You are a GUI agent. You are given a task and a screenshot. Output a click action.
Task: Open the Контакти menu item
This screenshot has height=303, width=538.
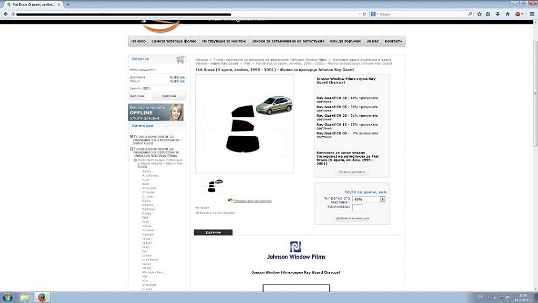click(x=393, y=41)
